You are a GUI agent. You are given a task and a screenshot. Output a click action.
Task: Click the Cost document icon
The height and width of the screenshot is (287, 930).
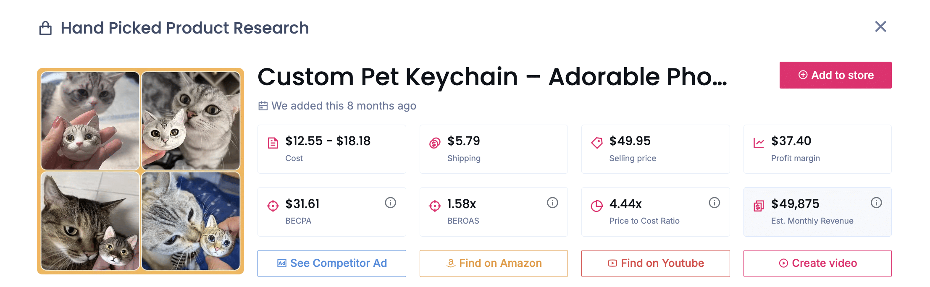click(273, 142)
